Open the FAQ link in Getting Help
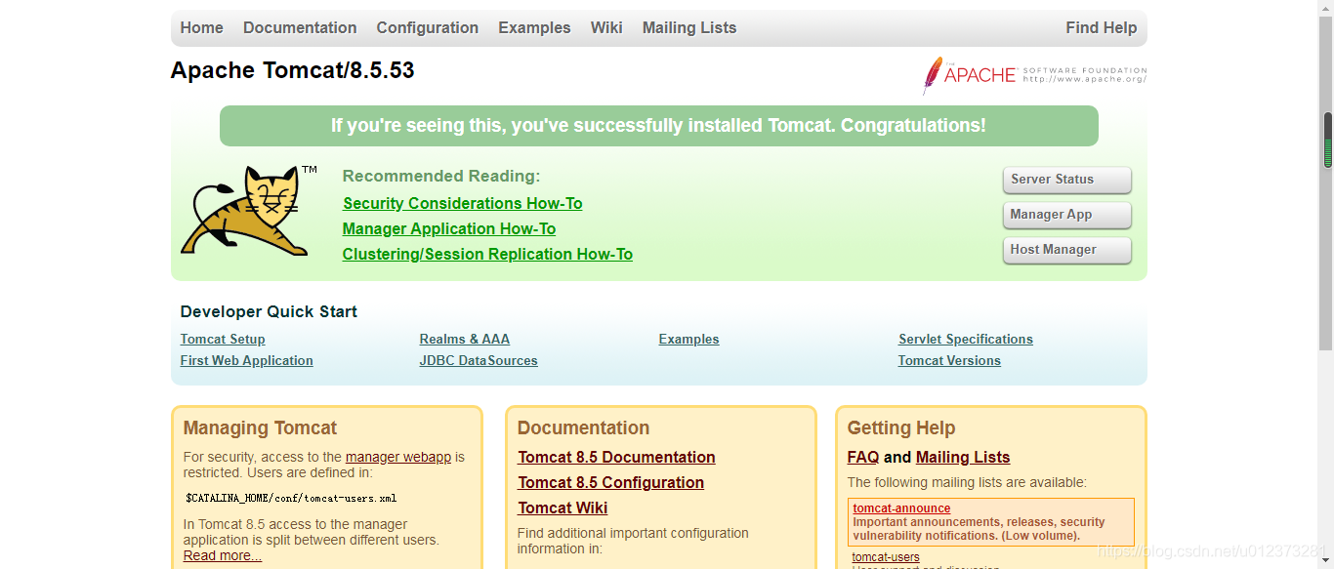Viewport: 1334px width, 569px height. tap(863, 457)
